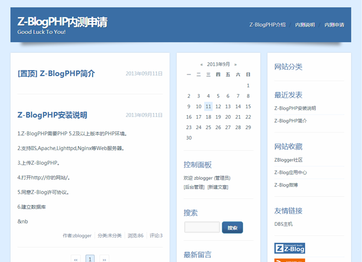Open 后台管理 admin link
362x262 pixels.
[194, 187]
